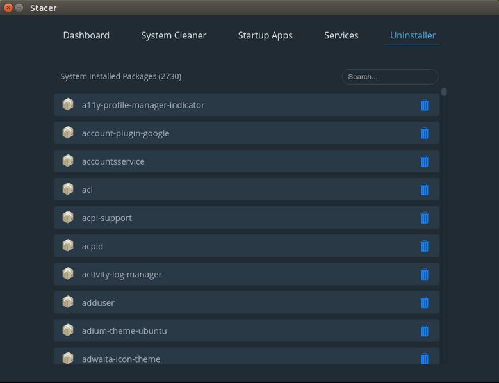Click the package icon of adwaita-icon-theme
The height and width of the screenshot is (383, 499).
coord(68,358)
